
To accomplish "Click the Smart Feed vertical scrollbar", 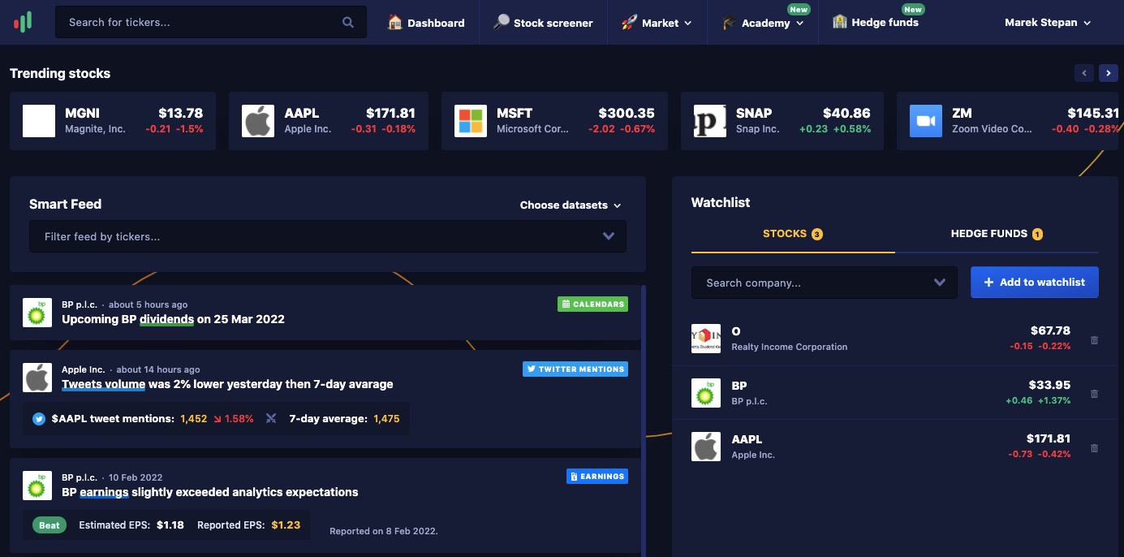I will point(644,421).
